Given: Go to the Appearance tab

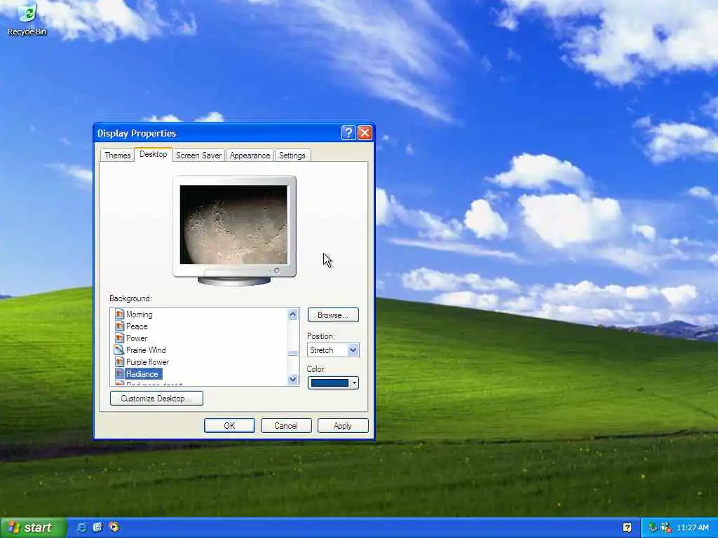Looking at the screenshot, I should coord(250,155).
